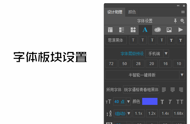Open the Creative Cloud link icon

tap(157, 30)
